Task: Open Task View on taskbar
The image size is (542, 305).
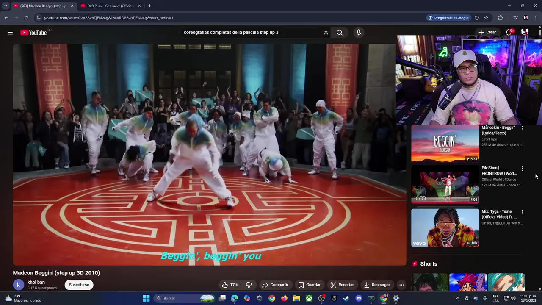Action: pyautogui.click(x=222, y=298)
